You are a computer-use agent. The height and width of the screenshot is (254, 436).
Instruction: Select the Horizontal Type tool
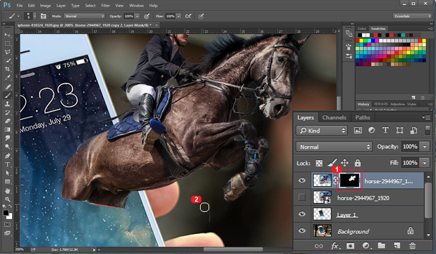(x=7, y=164)
